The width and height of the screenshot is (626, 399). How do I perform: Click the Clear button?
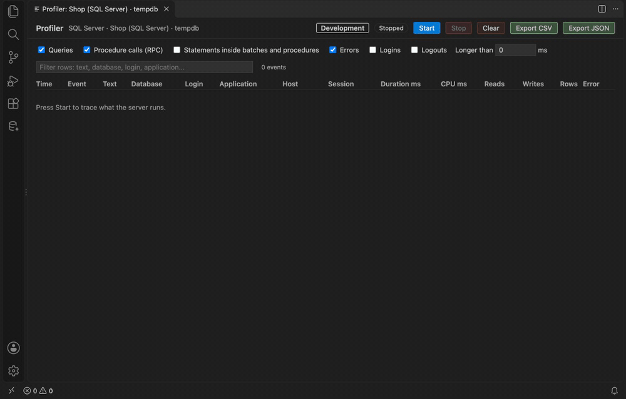491,28
